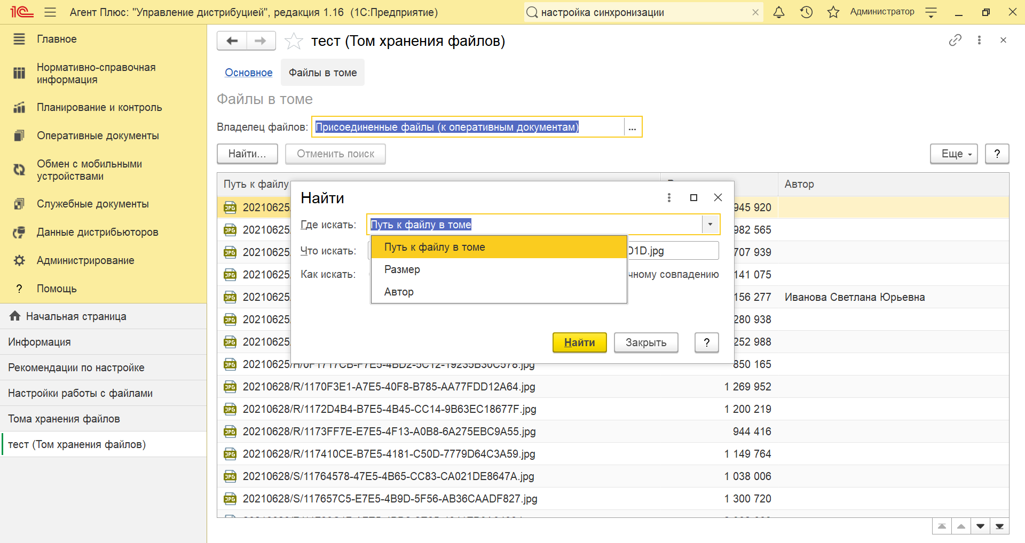Open Главное section
The image size is (1025, 543).
pyautogui.click(x=103, y=39)
